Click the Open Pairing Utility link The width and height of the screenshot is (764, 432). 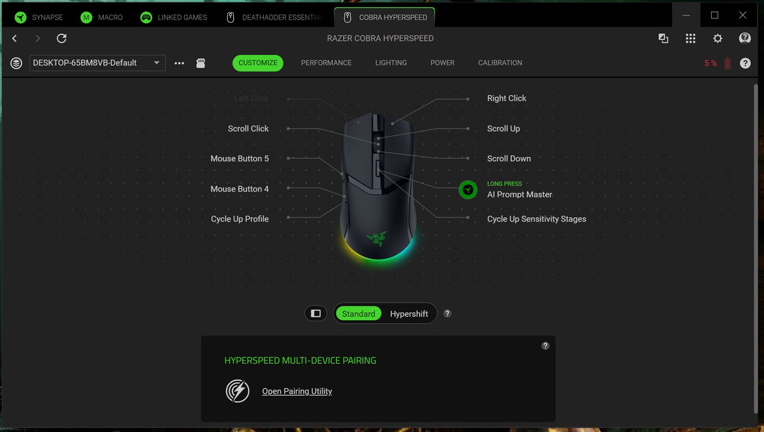point(297,391)
